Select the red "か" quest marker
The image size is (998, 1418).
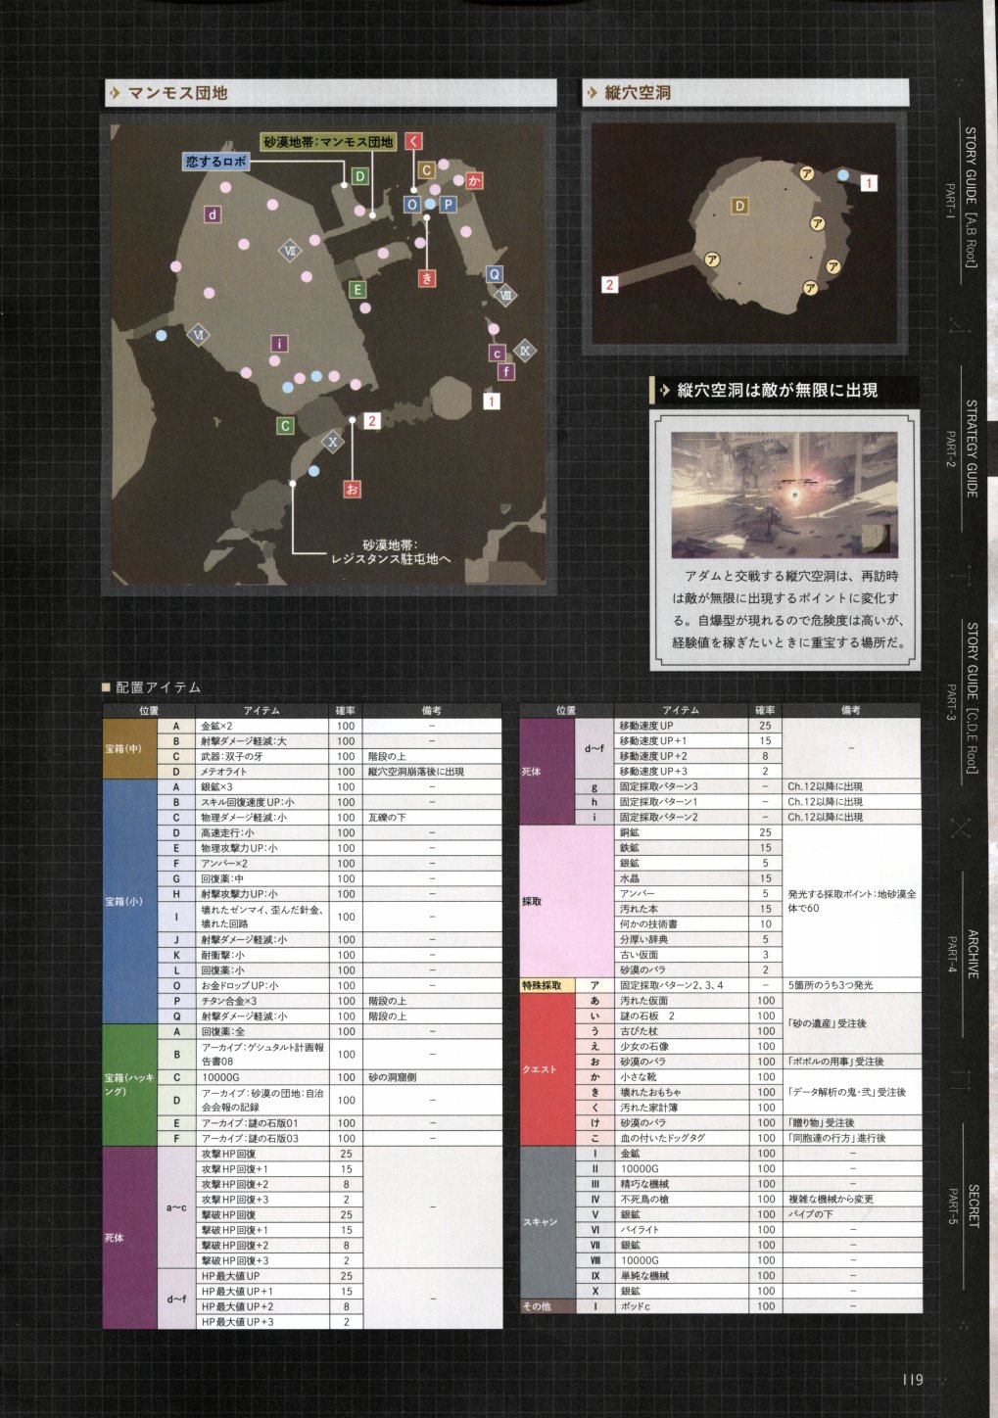click(x=474, y=180)
